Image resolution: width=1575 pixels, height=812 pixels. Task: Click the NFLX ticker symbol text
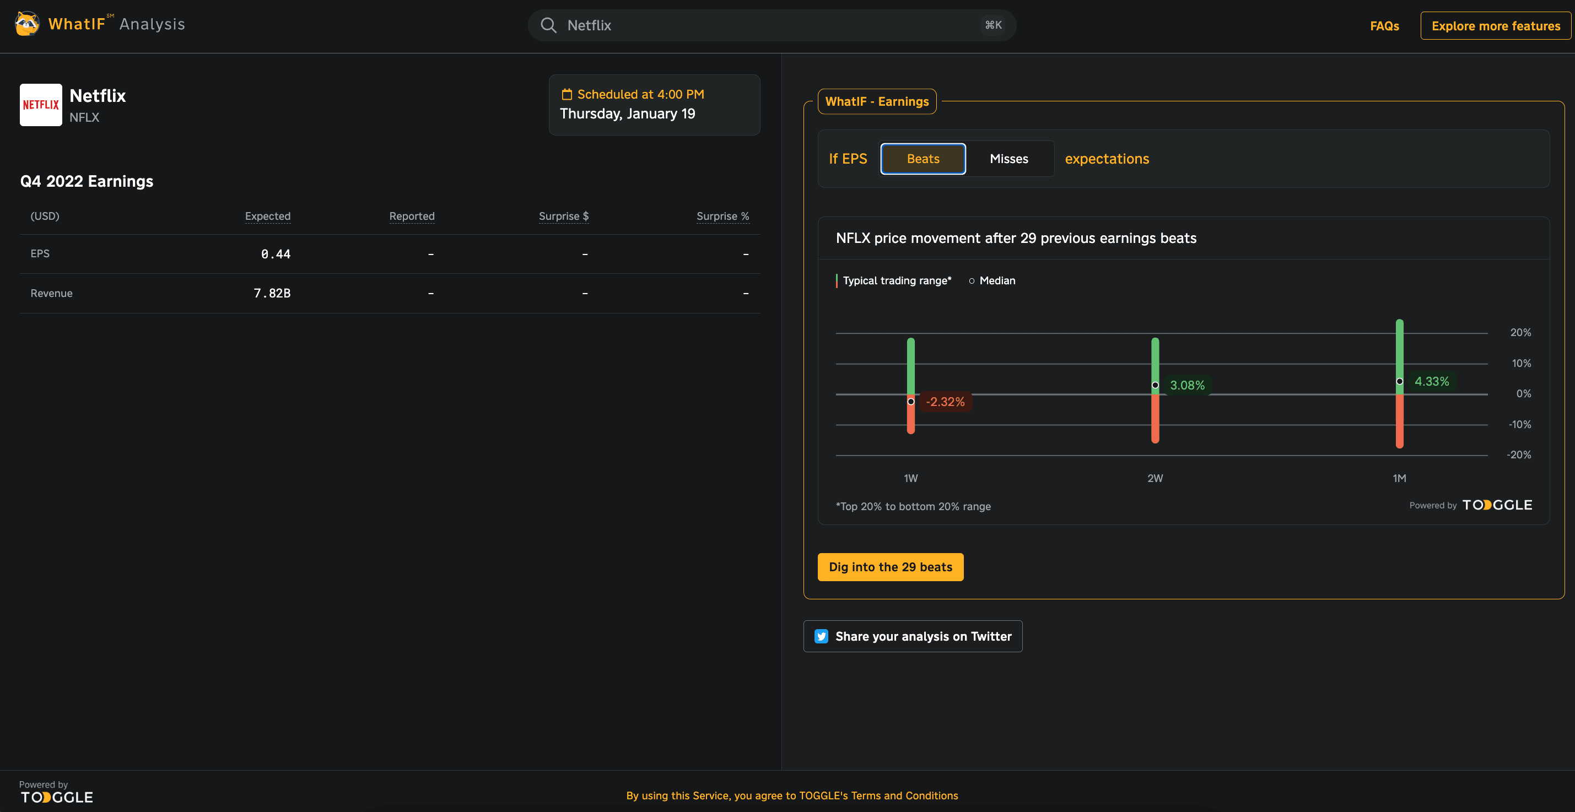coord(84,117)
